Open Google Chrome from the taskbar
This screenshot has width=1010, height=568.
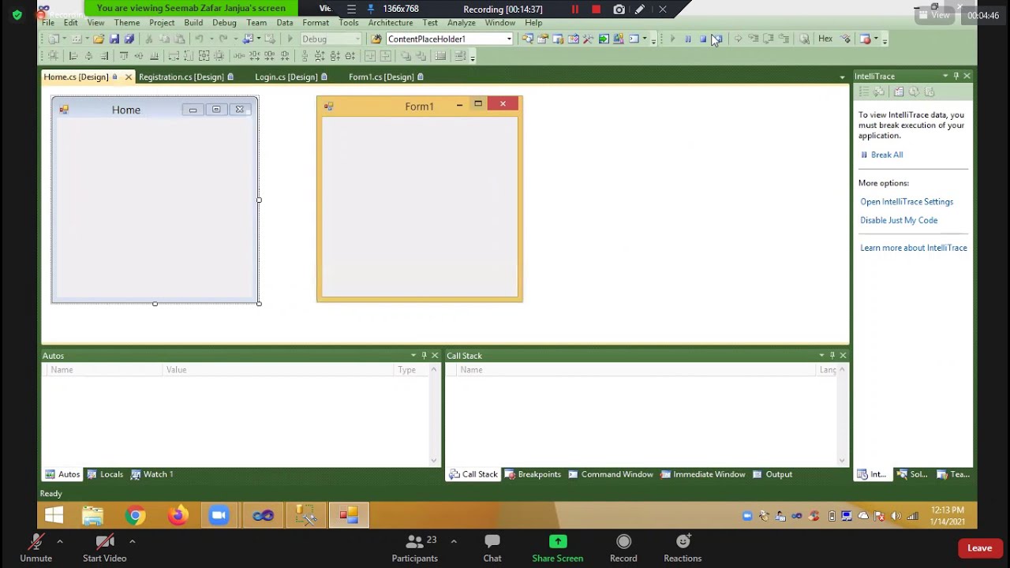(x=136, y=516)
